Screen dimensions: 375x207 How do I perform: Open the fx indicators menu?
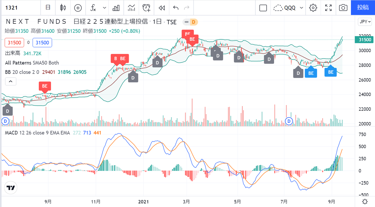93,7
